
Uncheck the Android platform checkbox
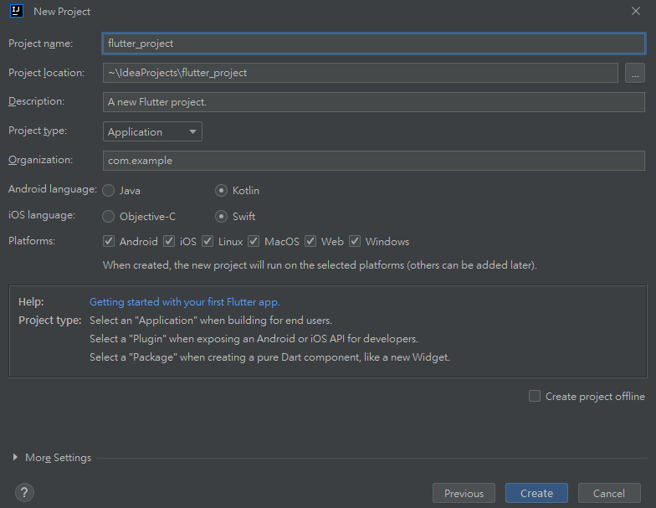pos(109,241)
